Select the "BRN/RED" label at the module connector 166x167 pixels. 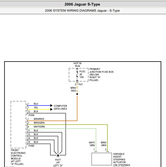[39, 119]
